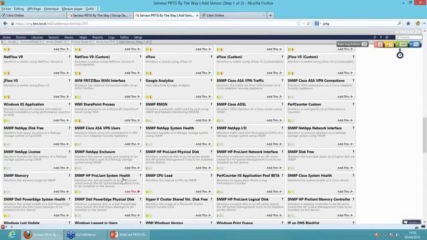Viewport: 427px width, 240px height.
Task: Add the Windows IIS Application sensor
Action: [x=61, y=120]
